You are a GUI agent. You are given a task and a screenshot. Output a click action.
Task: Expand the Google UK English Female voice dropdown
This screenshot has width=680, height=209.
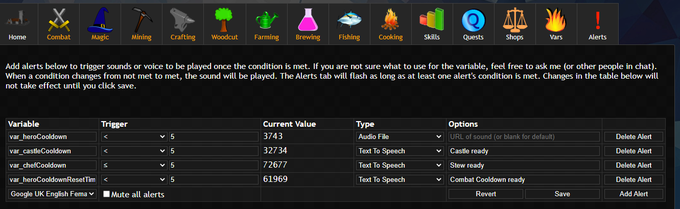pos(53,194)
